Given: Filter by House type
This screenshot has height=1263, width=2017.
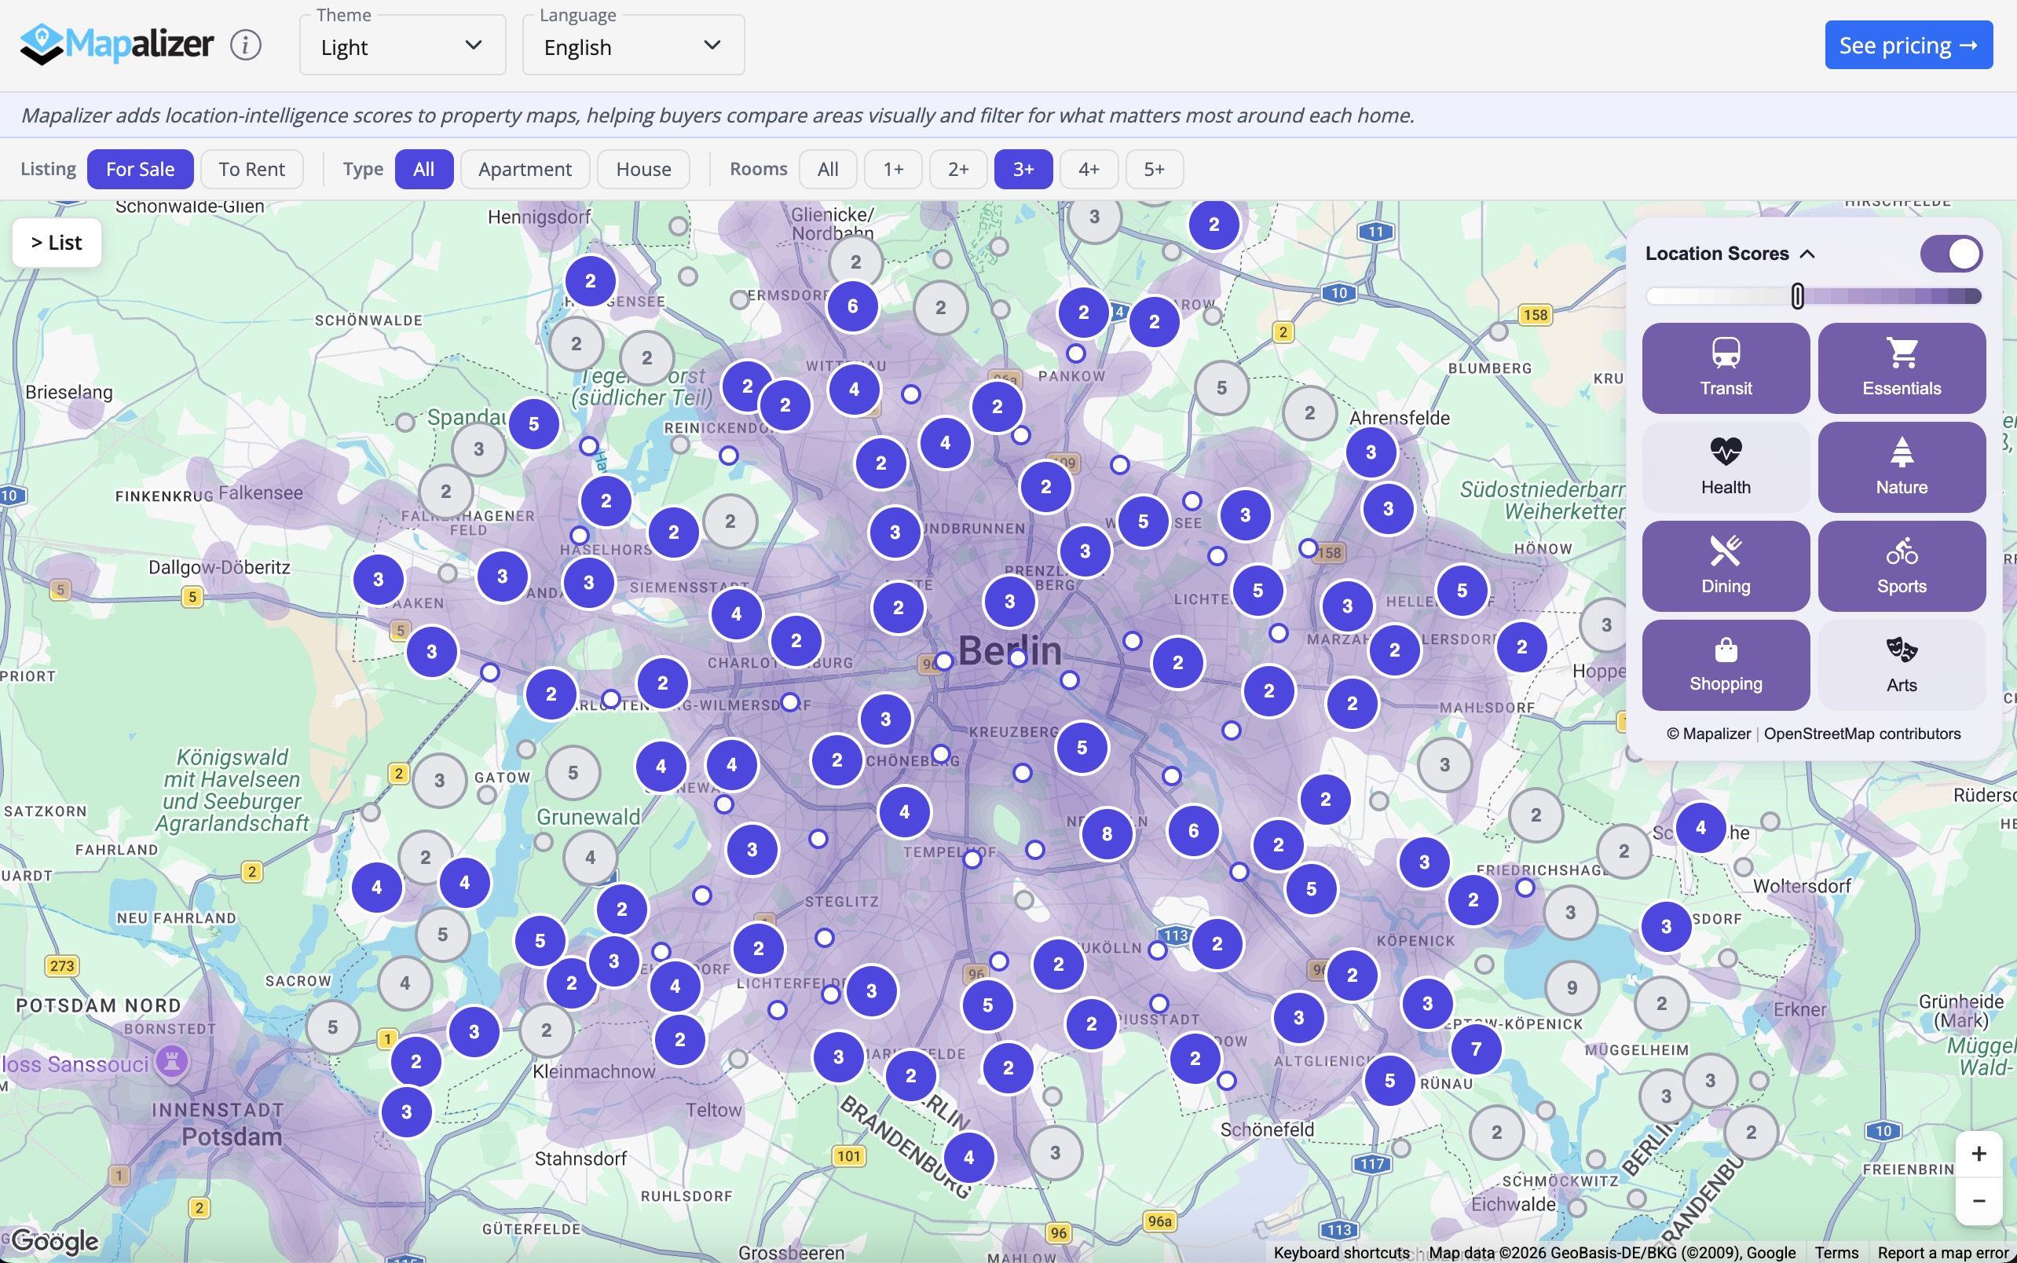Looking at the screenshot, I should (x=643, y=170).
